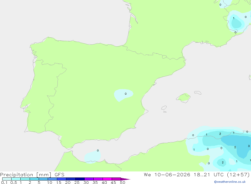This screenshot has width=251, height=184.
Task: Click Ibiza island outline on the map
Action: click(164, 108)
